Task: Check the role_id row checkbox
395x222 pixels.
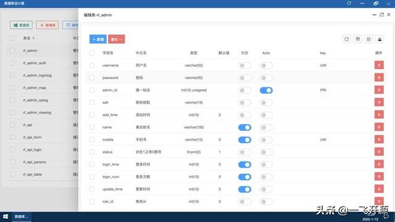Action: tap(92, 202)
